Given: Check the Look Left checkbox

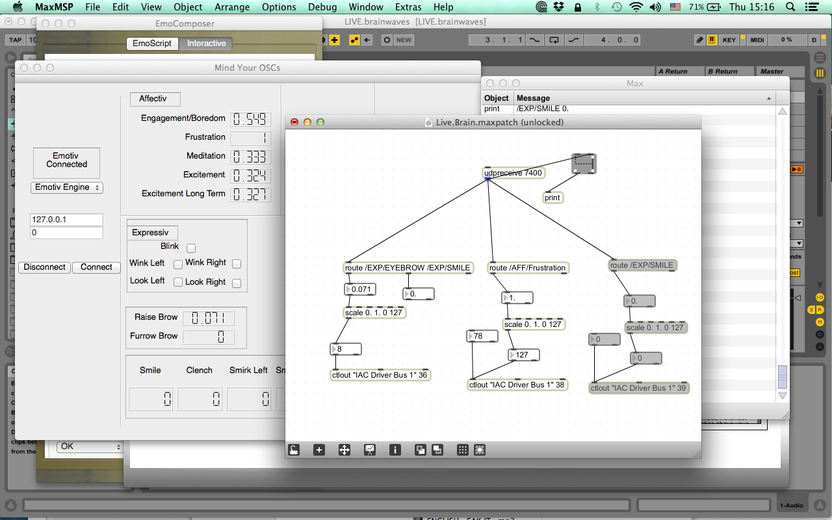Looking at the screenshot, I should (x=177, y=281).
